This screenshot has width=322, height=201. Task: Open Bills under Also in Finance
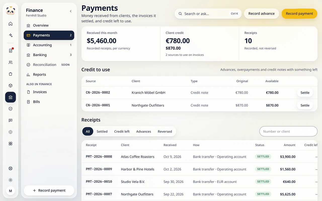[49, 102]
